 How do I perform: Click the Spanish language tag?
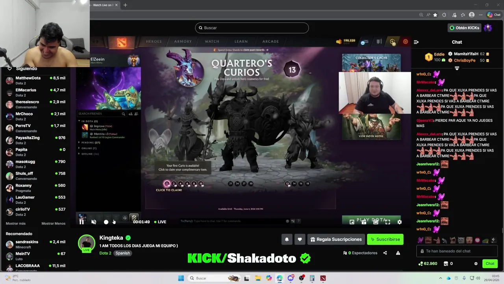[x=122, y=253]
